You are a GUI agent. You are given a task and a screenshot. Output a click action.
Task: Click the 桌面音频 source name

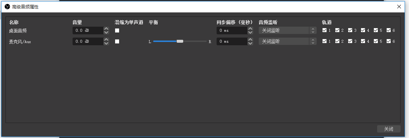click(18, 31)
